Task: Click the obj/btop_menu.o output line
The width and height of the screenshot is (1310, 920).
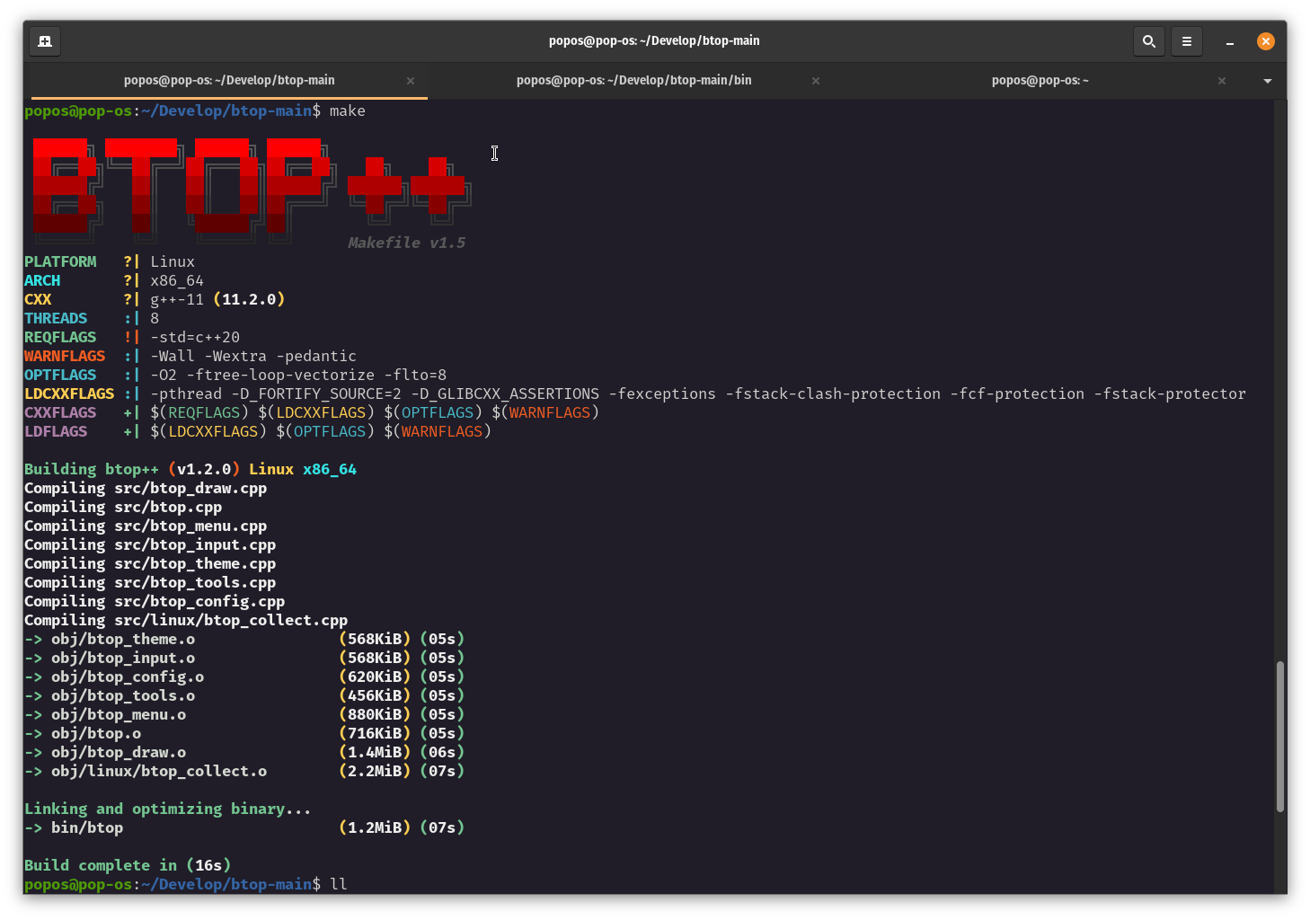Action: [x=244, y=714]
